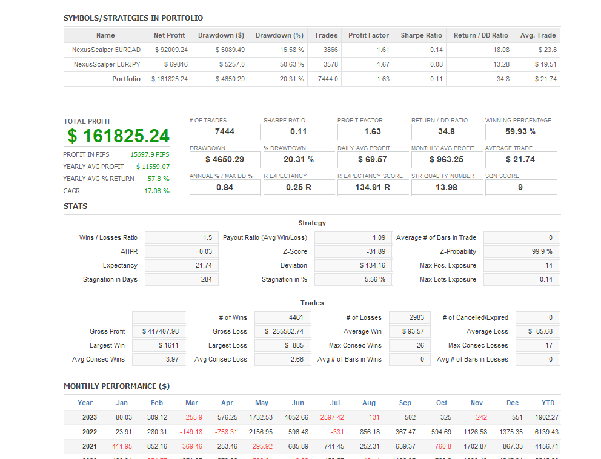Click the Return / DD Ratio column header
601x459 pixels.
click(481, 35)
